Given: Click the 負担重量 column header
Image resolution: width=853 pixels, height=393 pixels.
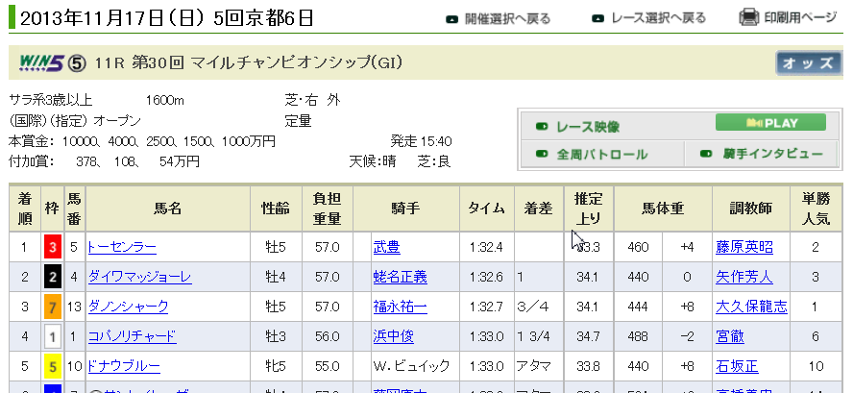Looking at the screenshot, I should pyautogui.click(x=327, y=209).
